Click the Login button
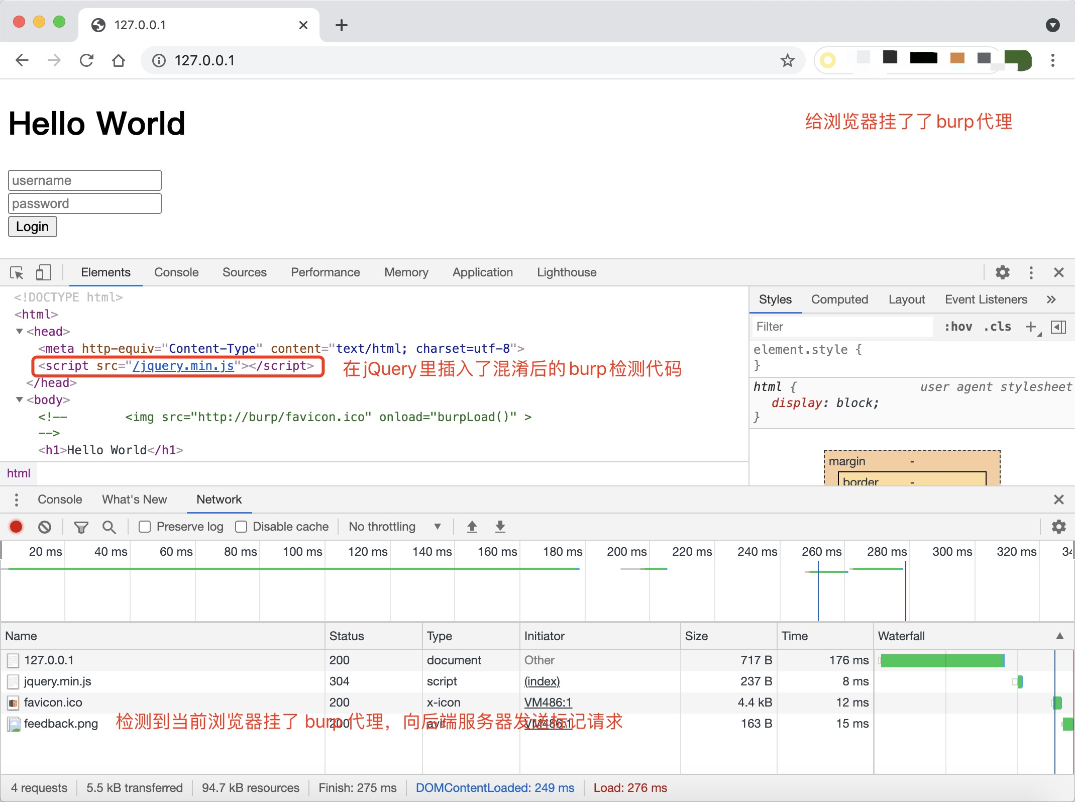This screenshot has width=1075, height=802. 33,227
